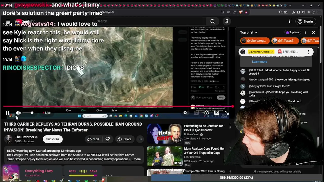Open YouTube settings three-dot menu beside Sign in
Screen dimensions: 324x182
coord(290,21)
